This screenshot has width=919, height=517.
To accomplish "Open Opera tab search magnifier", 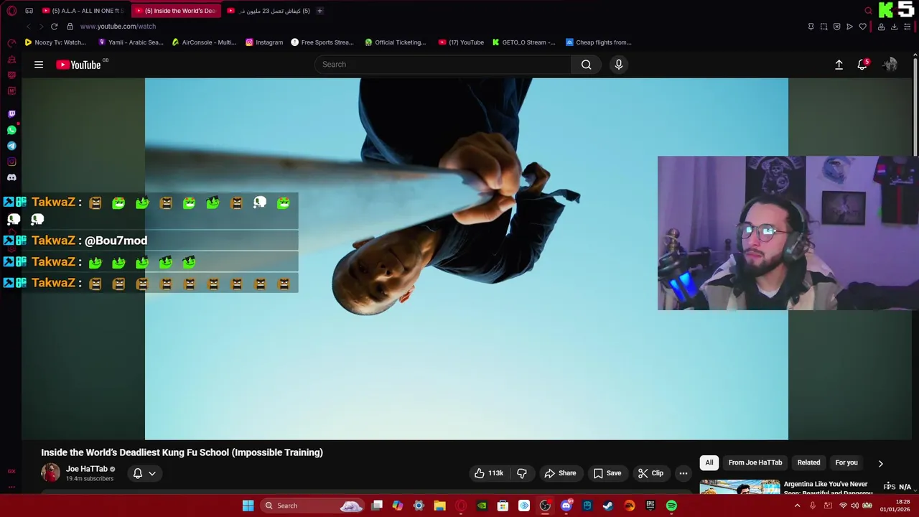I will click(x=868, y=11).
